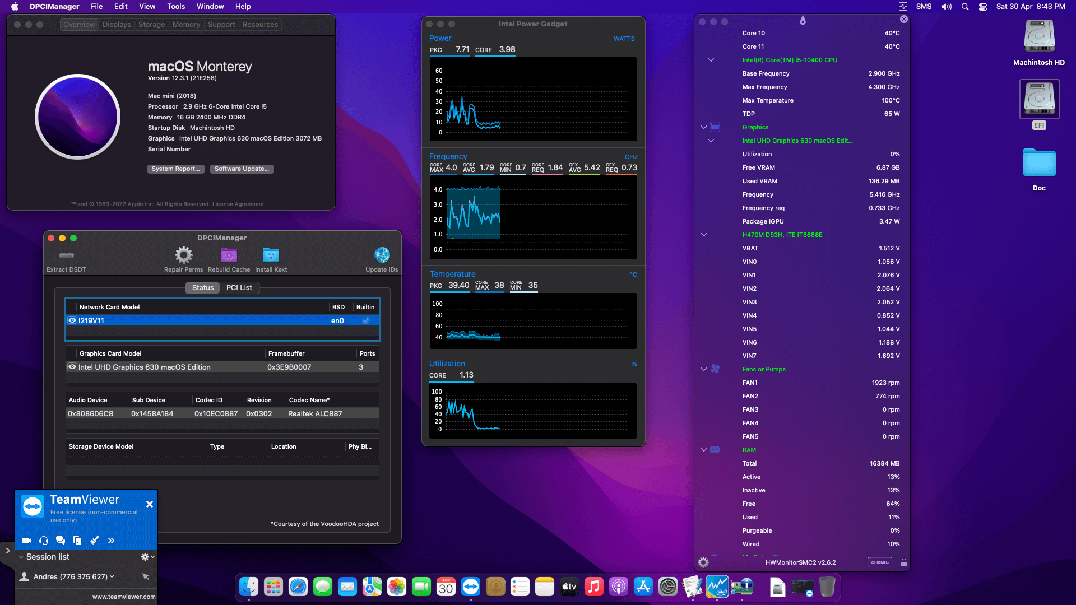Toggle visibility eye next to I219V11
The width and height of the screenshot is (1076, 605).
72,320
